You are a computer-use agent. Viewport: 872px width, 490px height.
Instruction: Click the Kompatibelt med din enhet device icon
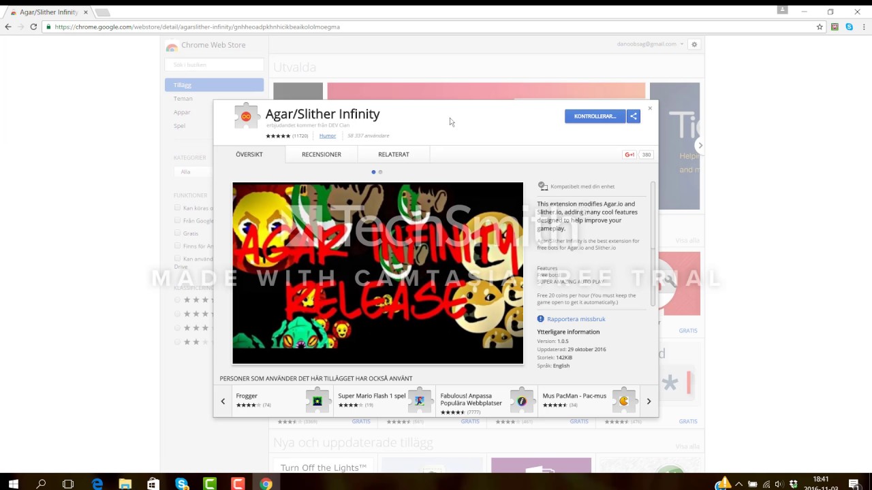pos(542,186)
